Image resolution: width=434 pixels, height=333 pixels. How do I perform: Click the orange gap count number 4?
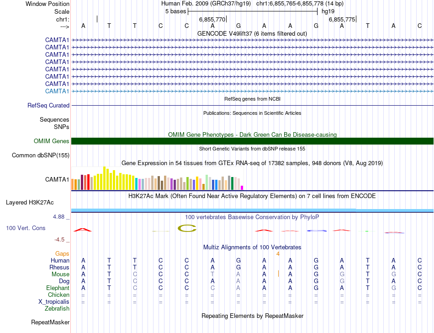278,253
